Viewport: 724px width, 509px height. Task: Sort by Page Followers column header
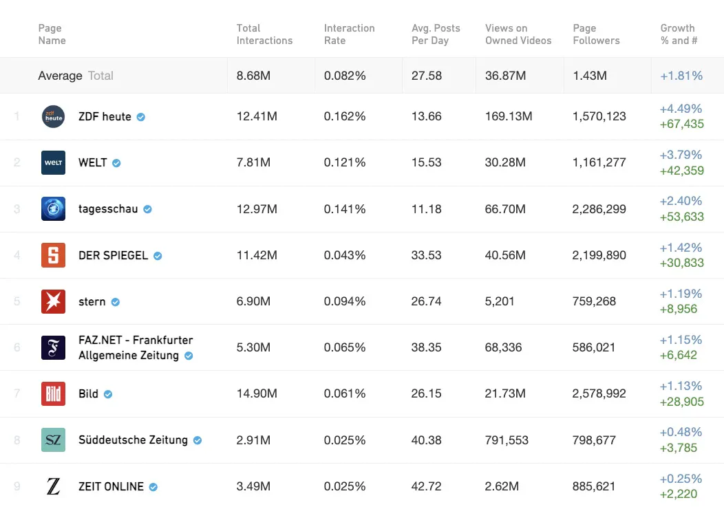pos(596,34)
